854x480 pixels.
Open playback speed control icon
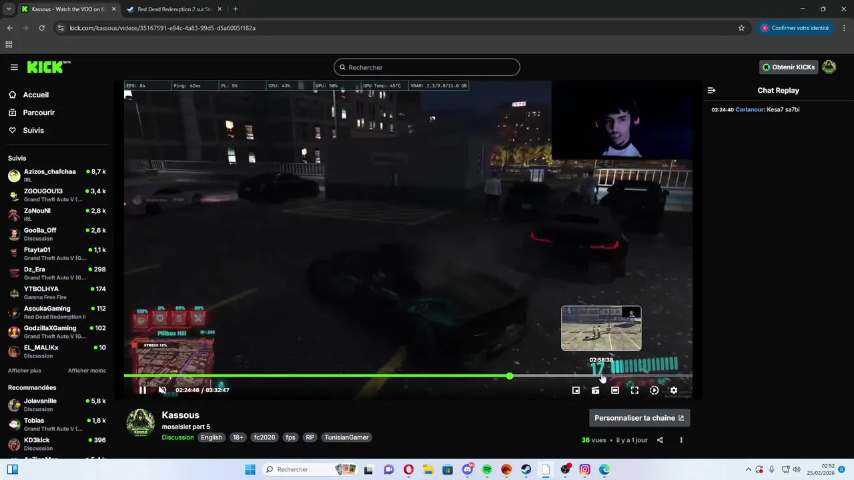pyautogui.click(x=654, y=391)
